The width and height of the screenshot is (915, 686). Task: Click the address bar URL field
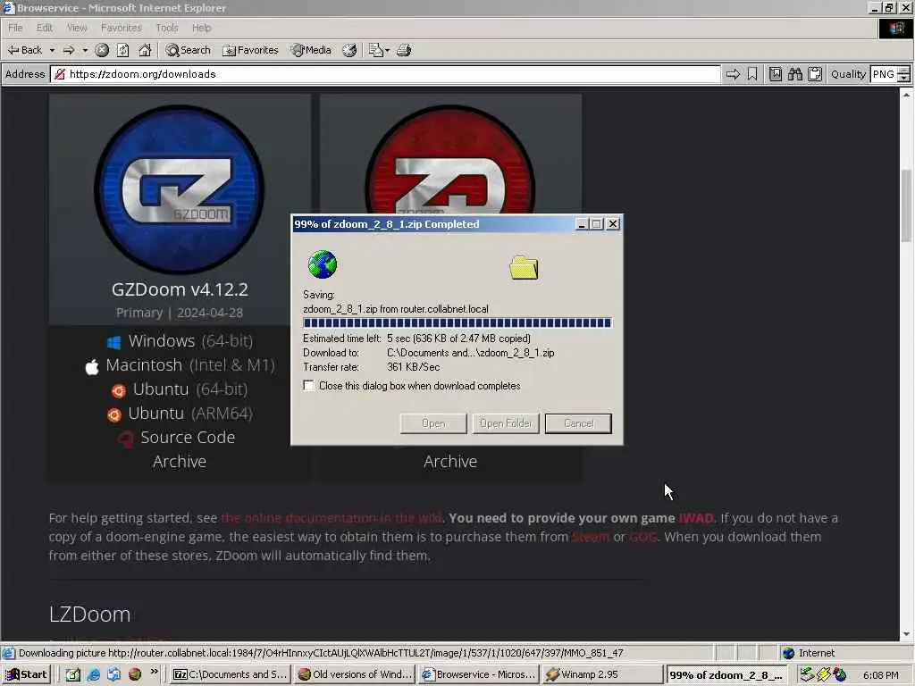(x=385, y=74)
